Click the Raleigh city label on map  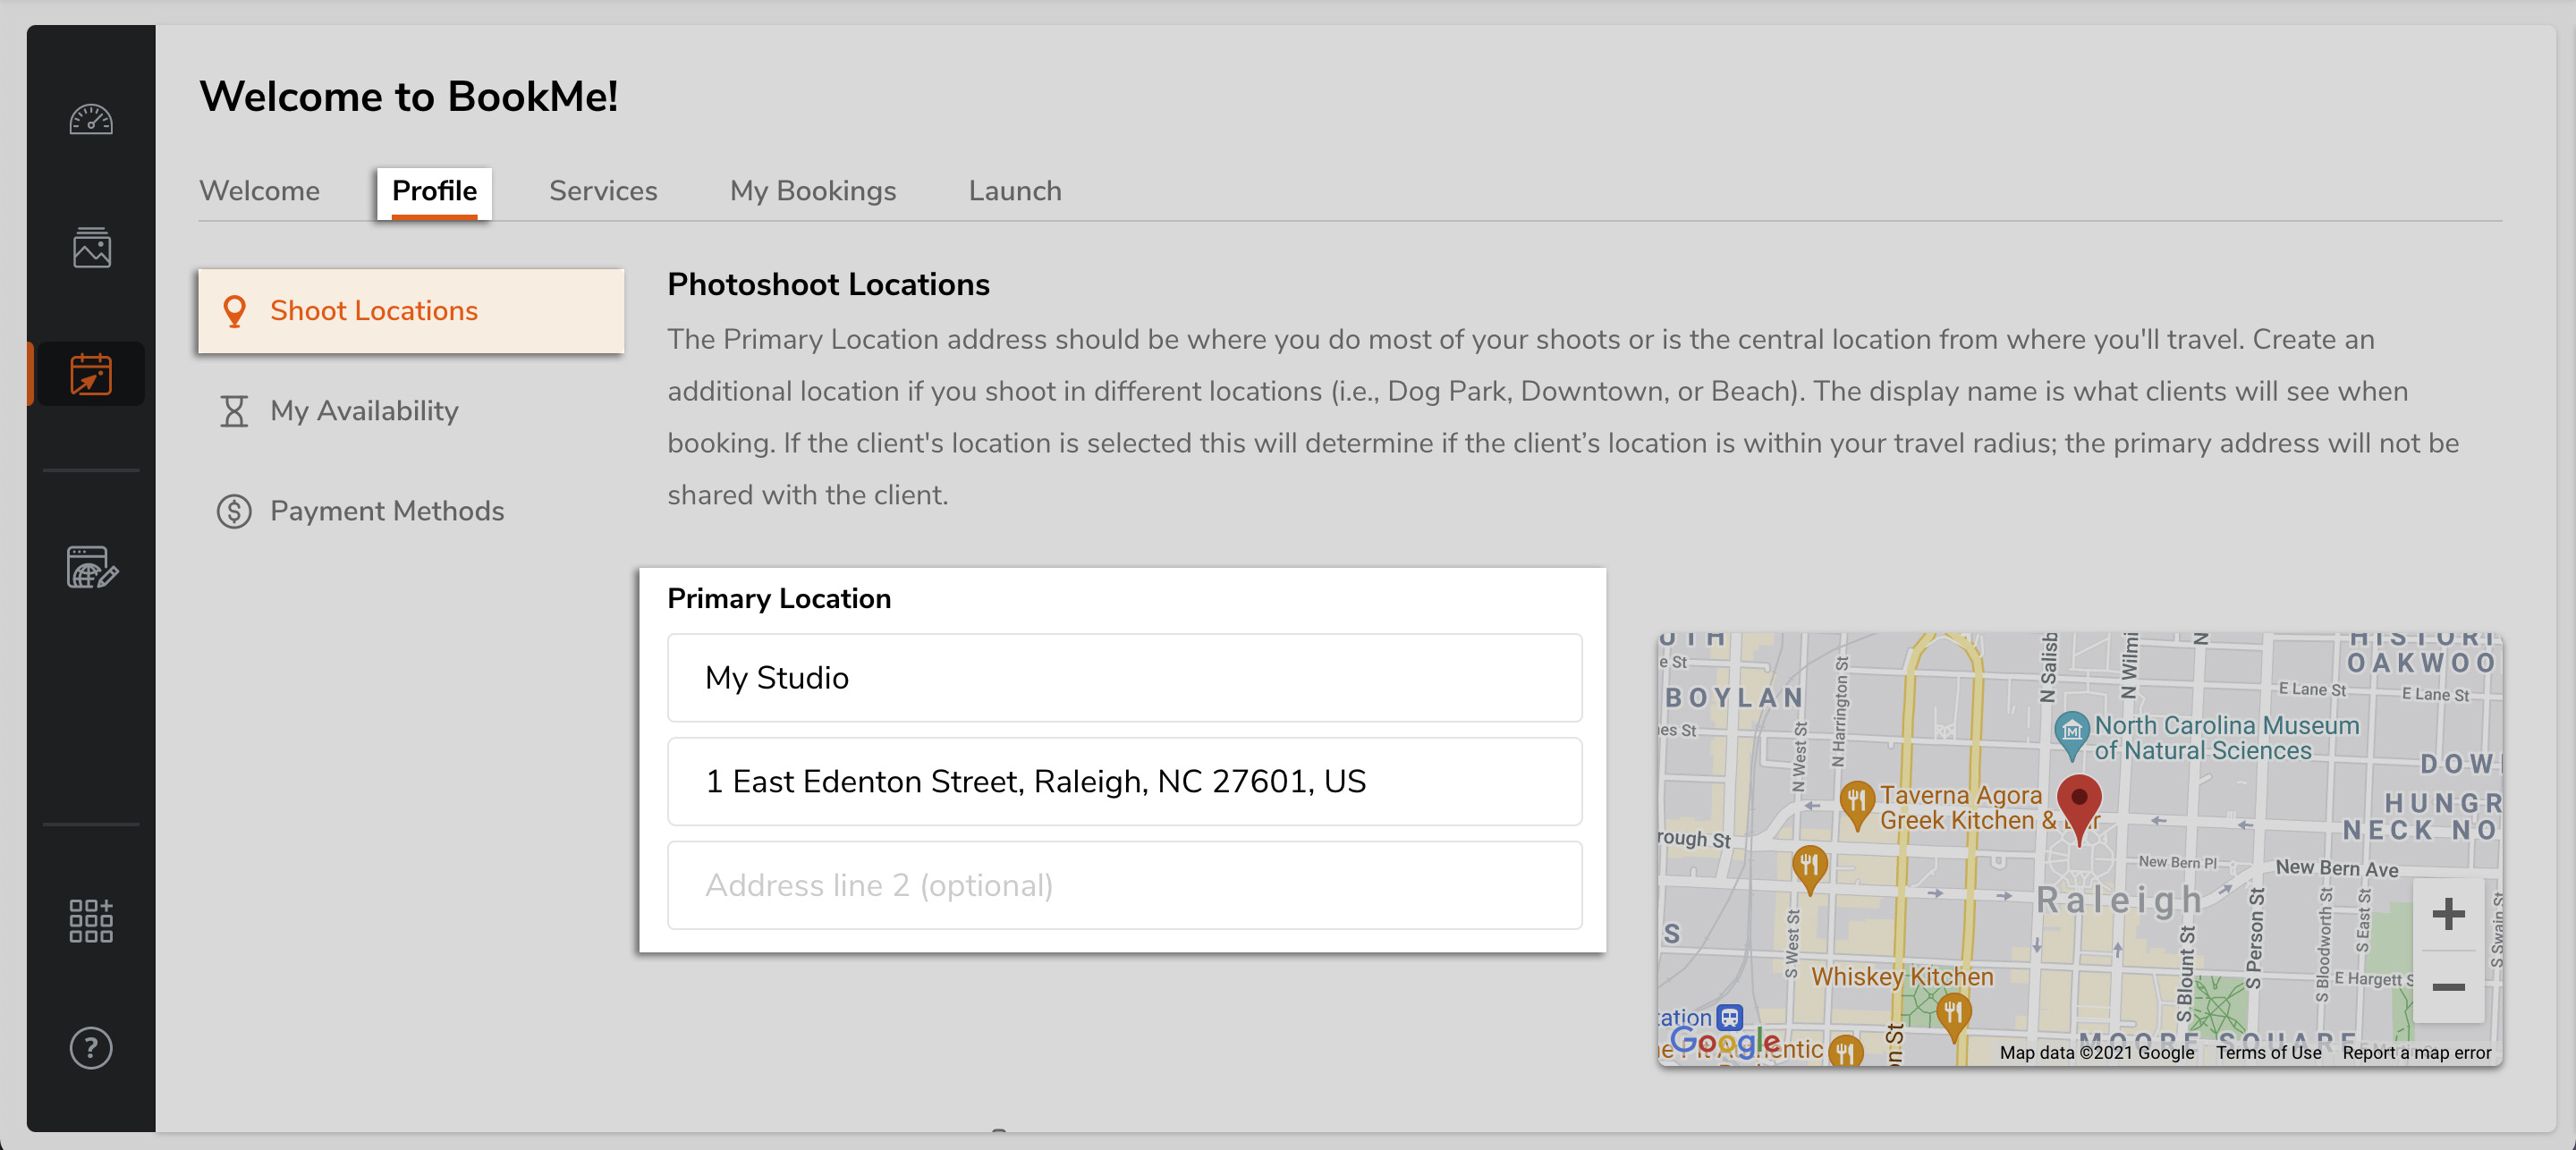[x=2120, y=900]
